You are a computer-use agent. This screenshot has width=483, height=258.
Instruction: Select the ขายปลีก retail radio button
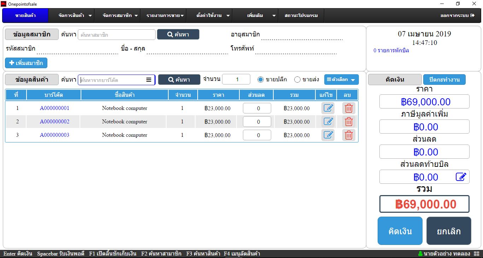click(261, 80)
